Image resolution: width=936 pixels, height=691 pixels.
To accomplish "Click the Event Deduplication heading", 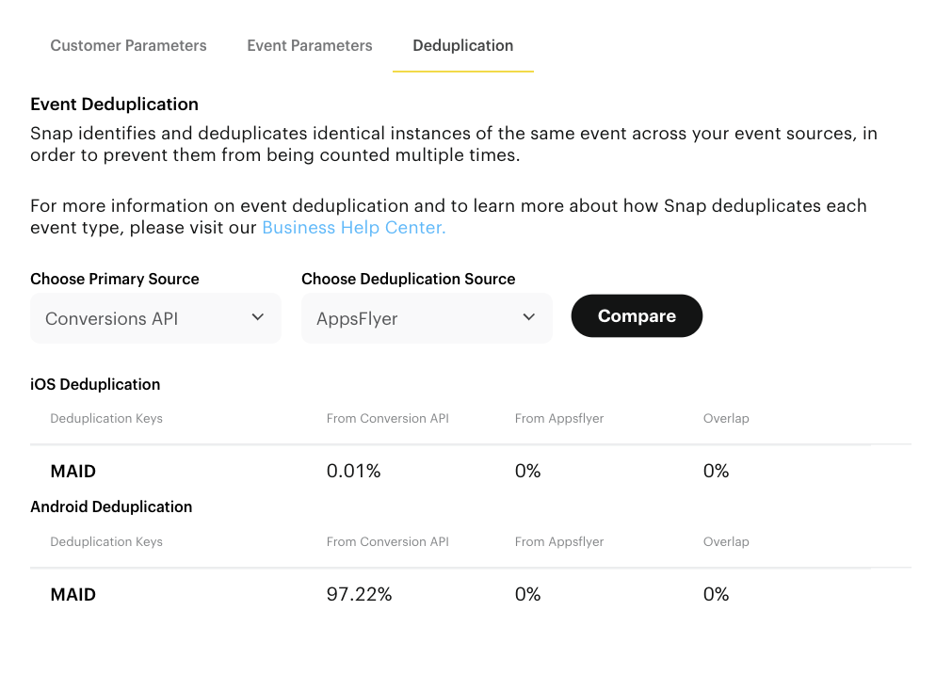I will tap(114, 104).
